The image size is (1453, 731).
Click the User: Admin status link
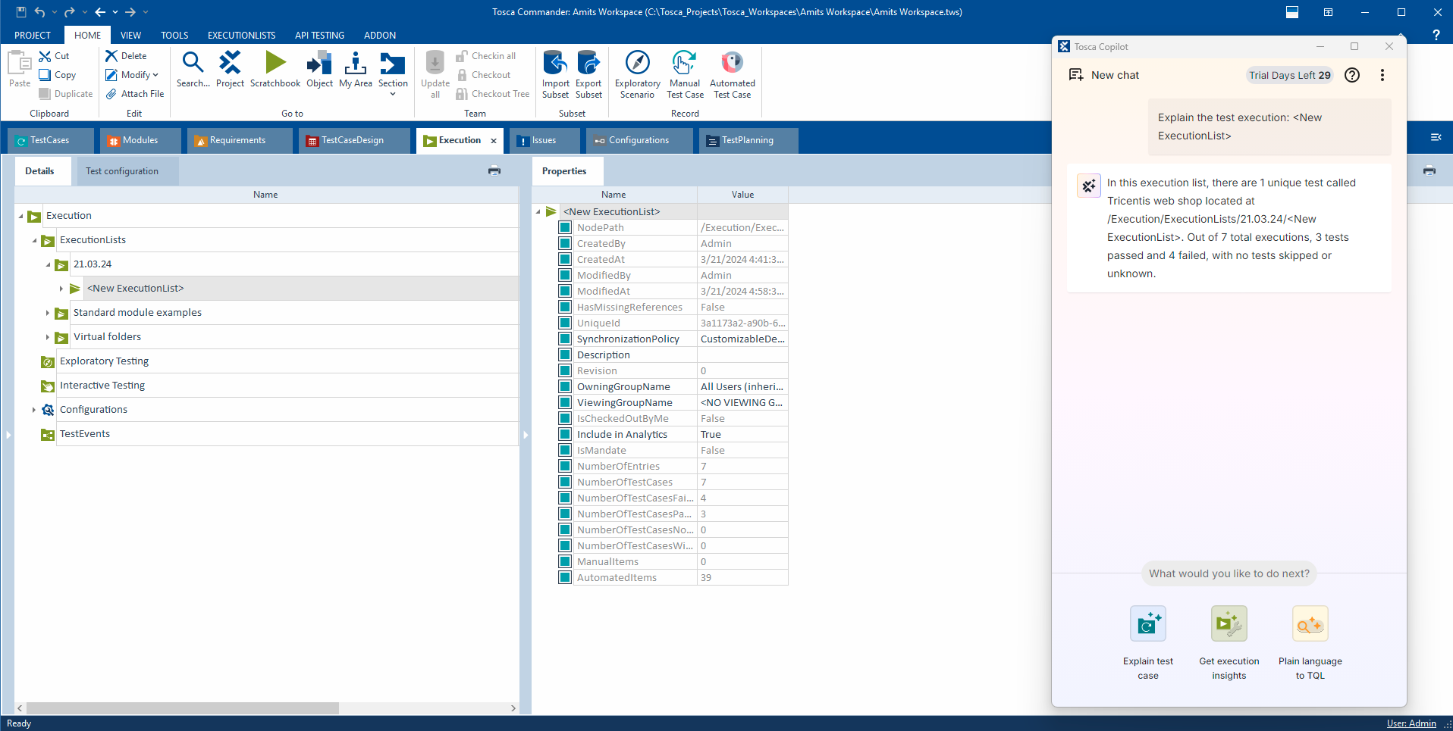click(1411, 723)
